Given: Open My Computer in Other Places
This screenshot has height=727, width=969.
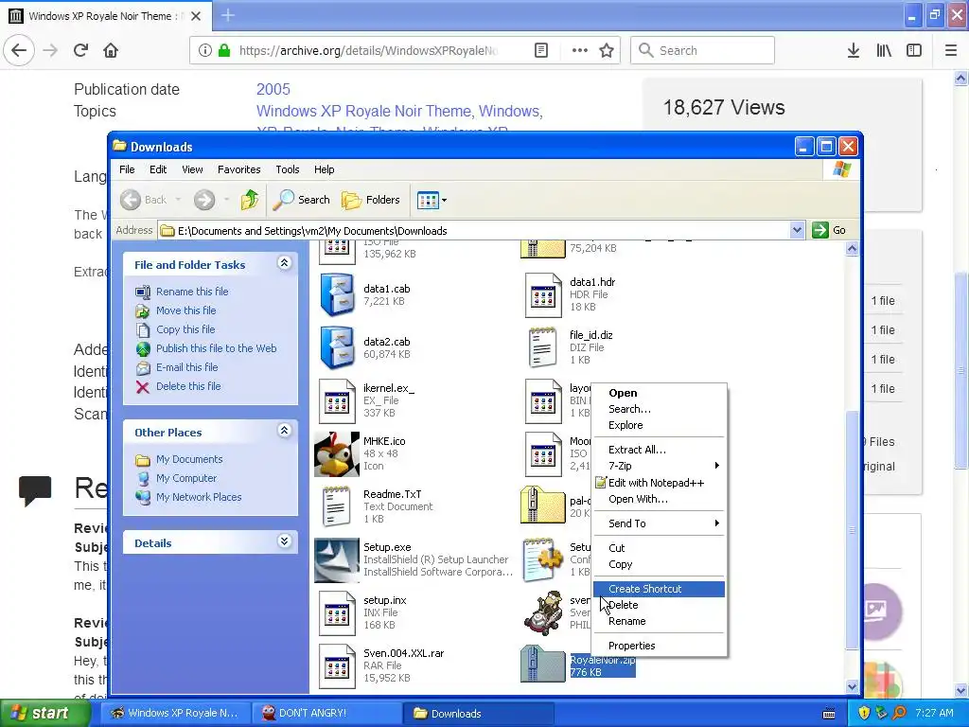Looking at the screenshot, I should [186, 478].
